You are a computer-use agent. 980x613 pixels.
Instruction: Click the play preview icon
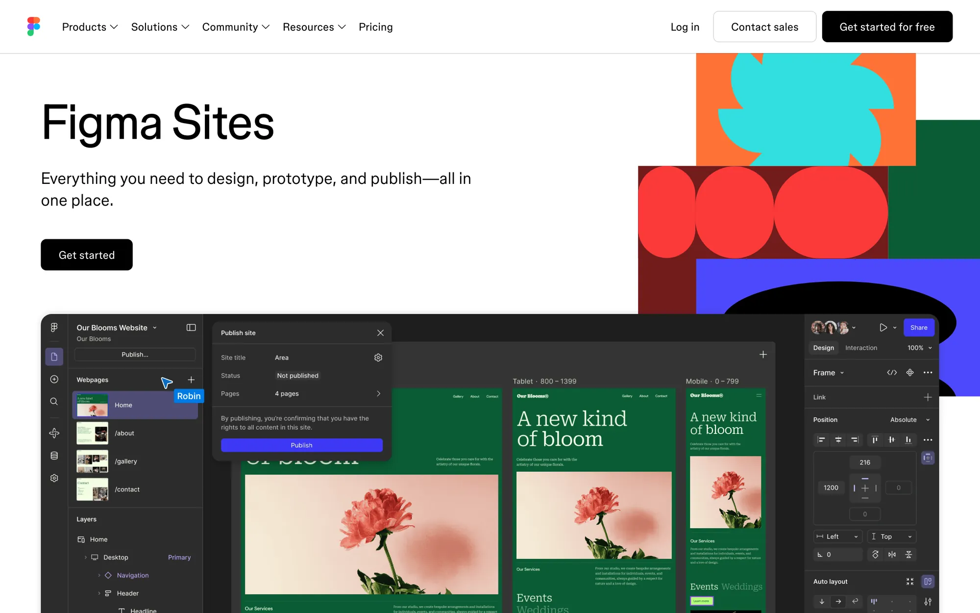(883, 328)
